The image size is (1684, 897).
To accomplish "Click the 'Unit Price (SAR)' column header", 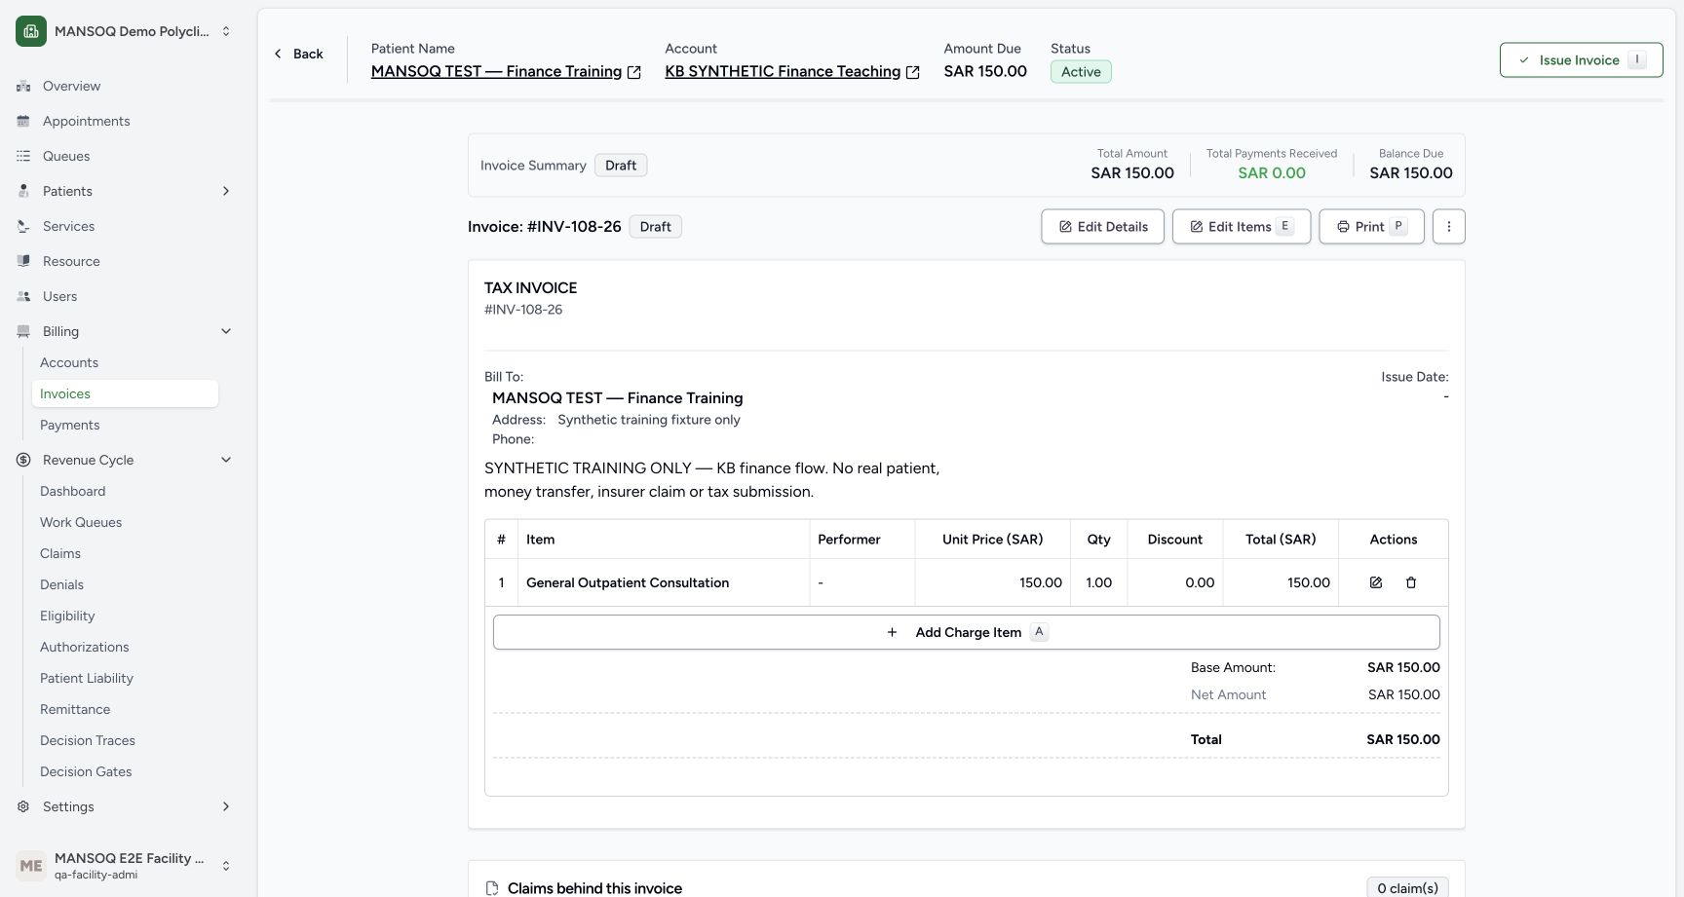I will 992,540.
